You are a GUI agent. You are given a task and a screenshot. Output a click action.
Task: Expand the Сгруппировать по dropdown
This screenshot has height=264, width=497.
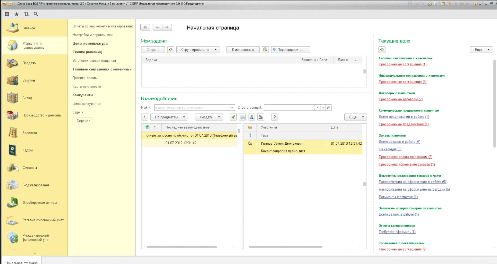click(198, 50)
